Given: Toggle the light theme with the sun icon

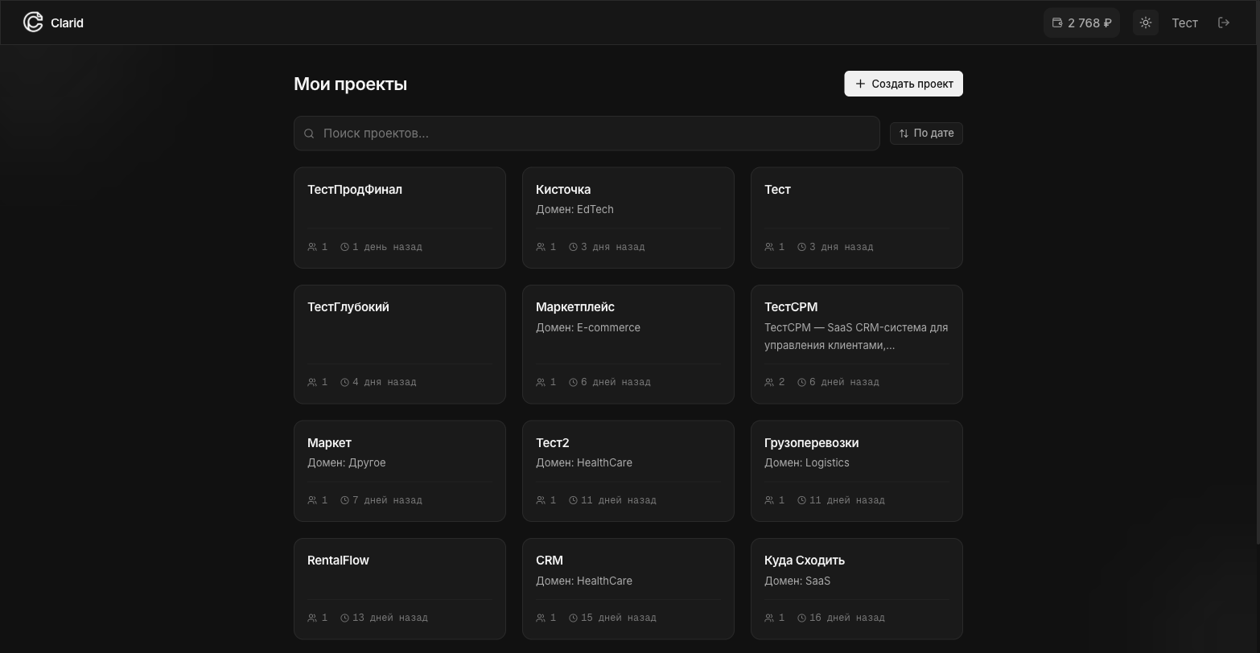Looking at the screenshot, I should pyautogui.click(x=1145, y=23).
